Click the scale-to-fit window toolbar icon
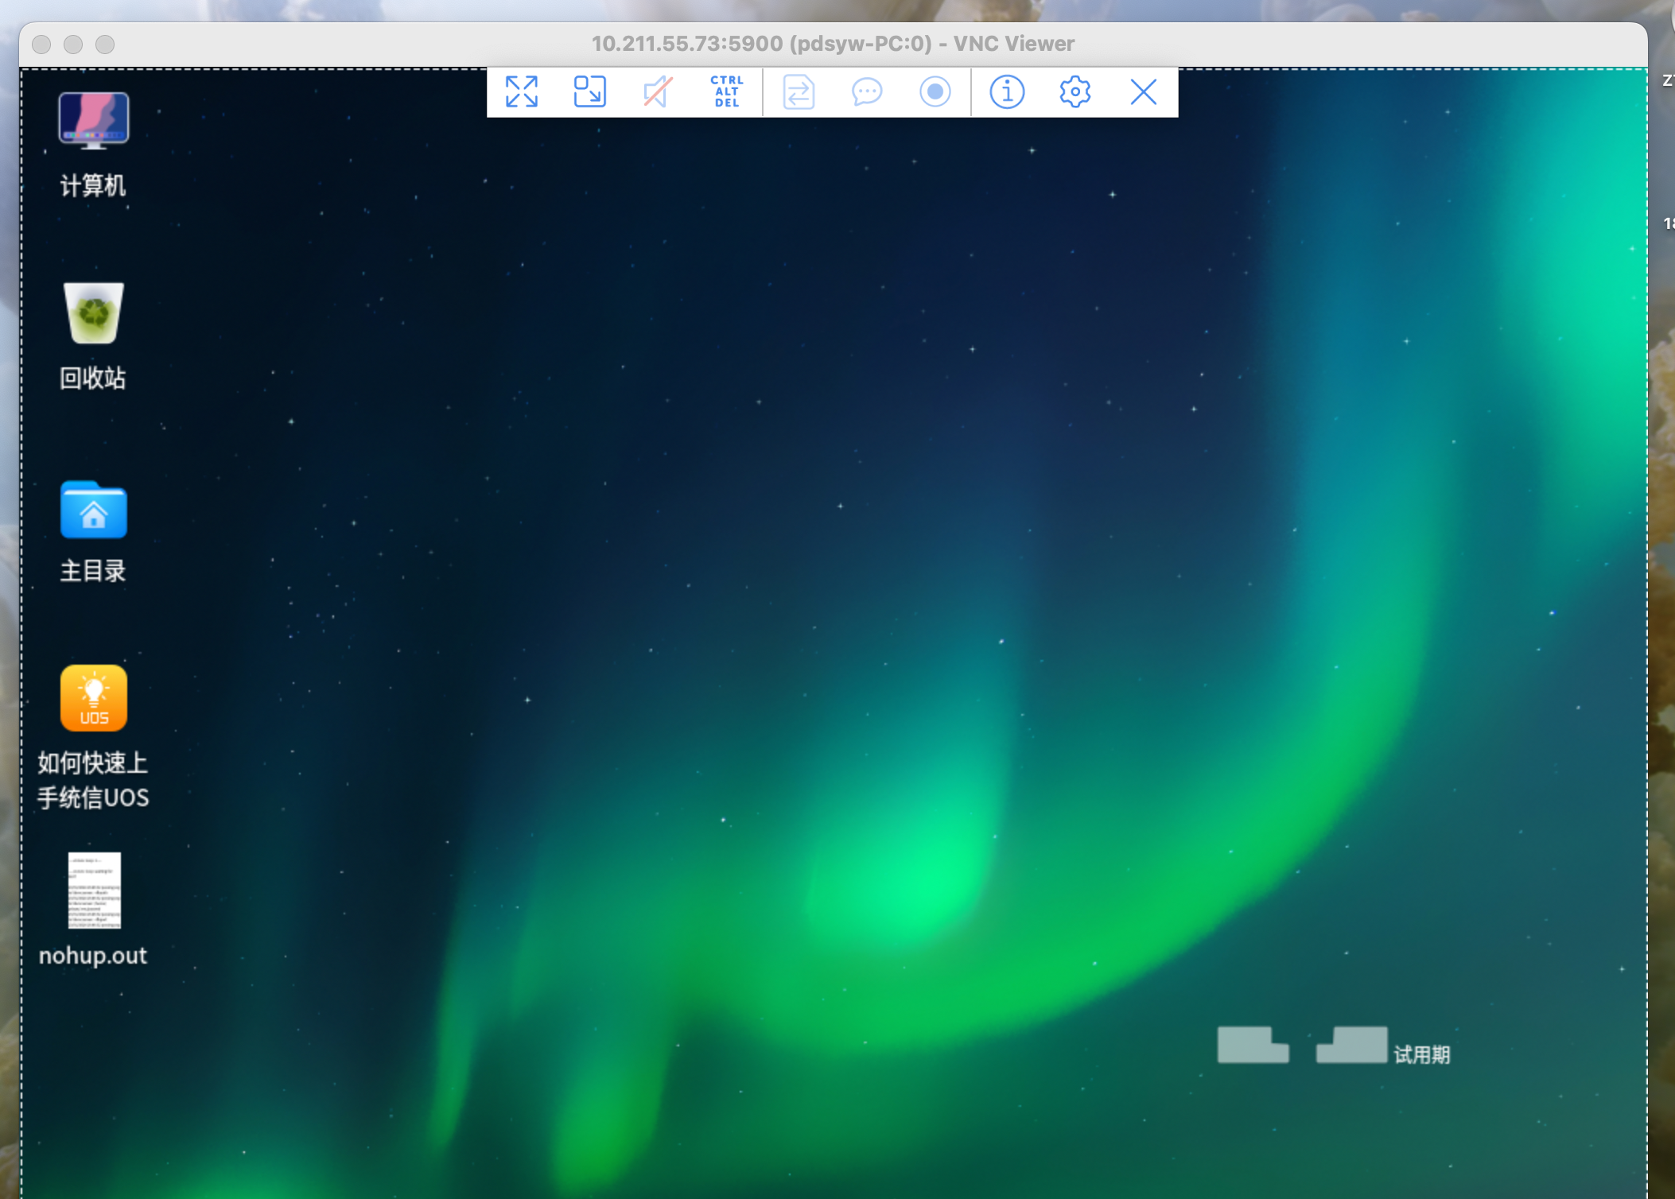1675x1199 pixels. pos(589,92)
